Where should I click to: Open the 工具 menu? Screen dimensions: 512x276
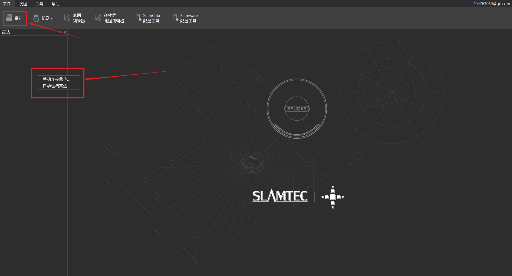pyautogui.click(x=39, y=4)
